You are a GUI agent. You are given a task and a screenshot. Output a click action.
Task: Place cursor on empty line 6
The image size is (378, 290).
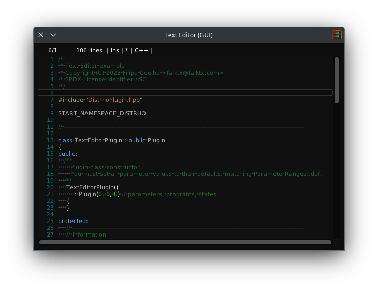pos(192,93)
